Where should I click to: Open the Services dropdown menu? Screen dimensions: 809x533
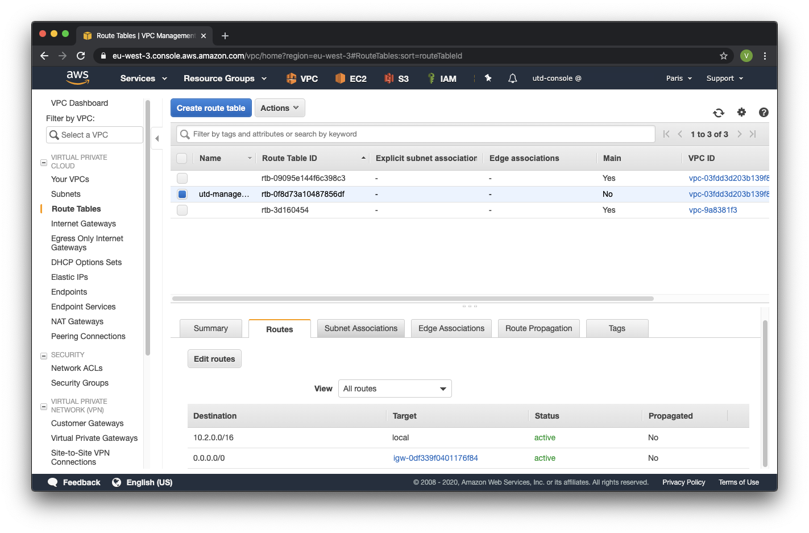(x=143, y=78)
